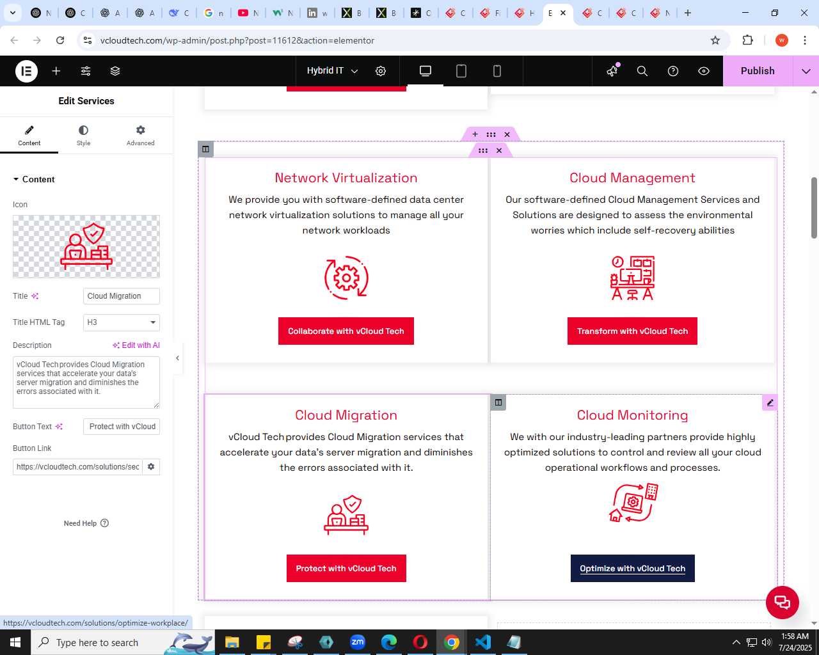The height and width of the screenshot is (655, 819).
Task: Open the browser extensions puzzle icon
Action: pyautogui.click(x=747, y=40)
